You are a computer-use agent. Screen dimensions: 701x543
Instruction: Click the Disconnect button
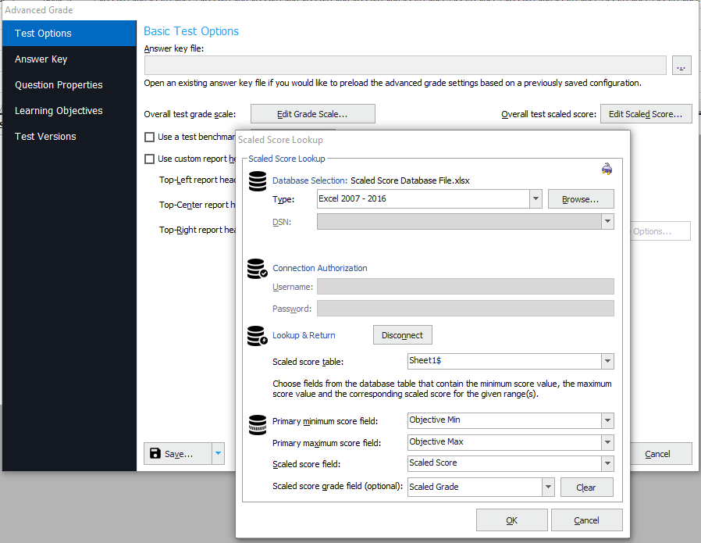tap(402, 335)
